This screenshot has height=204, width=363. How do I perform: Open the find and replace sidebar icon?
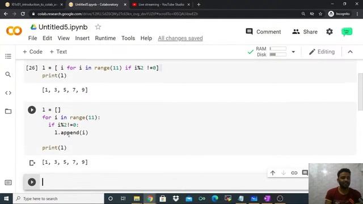click(8, 74)
